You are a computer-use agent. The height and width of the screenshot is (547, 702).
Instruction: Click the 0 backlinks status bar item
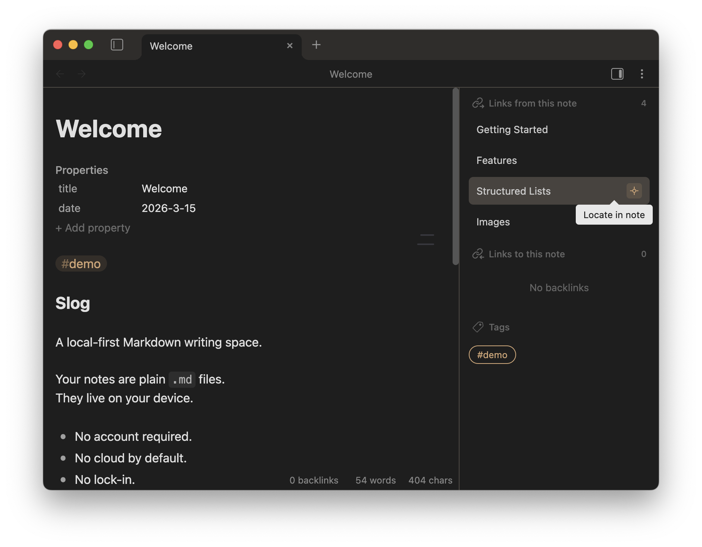[x=314, y=480]
